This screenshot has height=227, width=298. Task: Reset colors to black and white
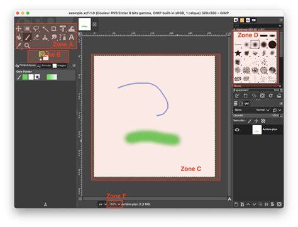(x=41, y=59)
